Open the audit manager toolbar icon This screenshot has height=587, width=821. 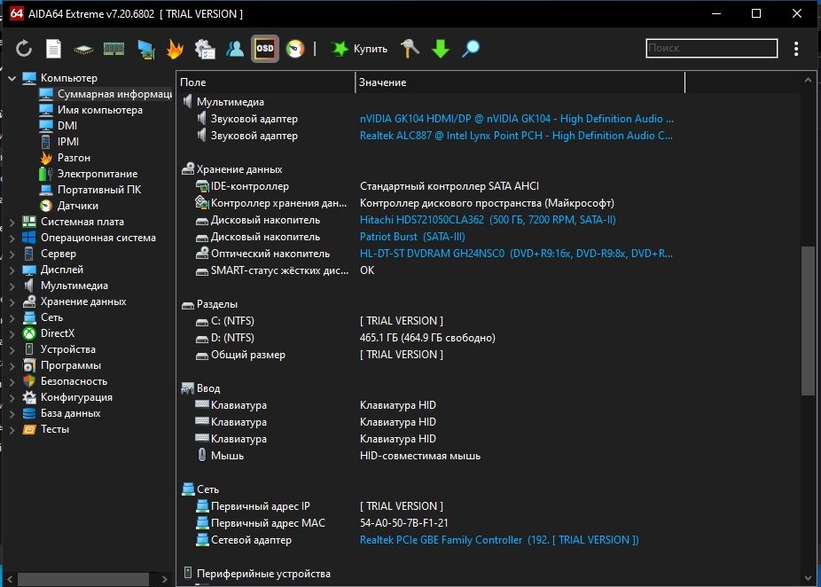(205, 50)
